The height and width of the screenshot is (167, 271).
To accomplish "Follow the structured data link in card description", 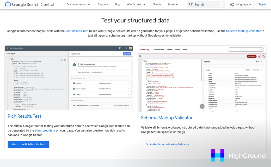I will [45, 130].
